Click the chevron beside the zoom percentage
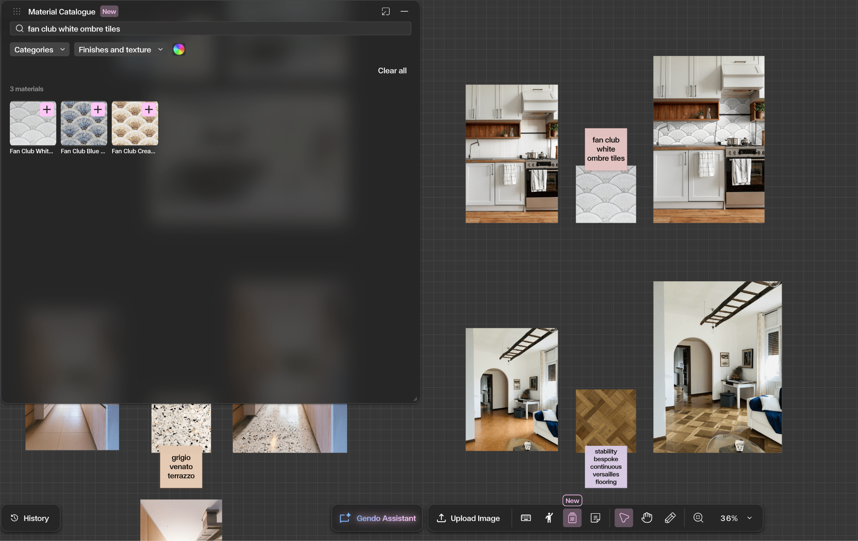This screenshot has width=858, height=541. [749, 518]
